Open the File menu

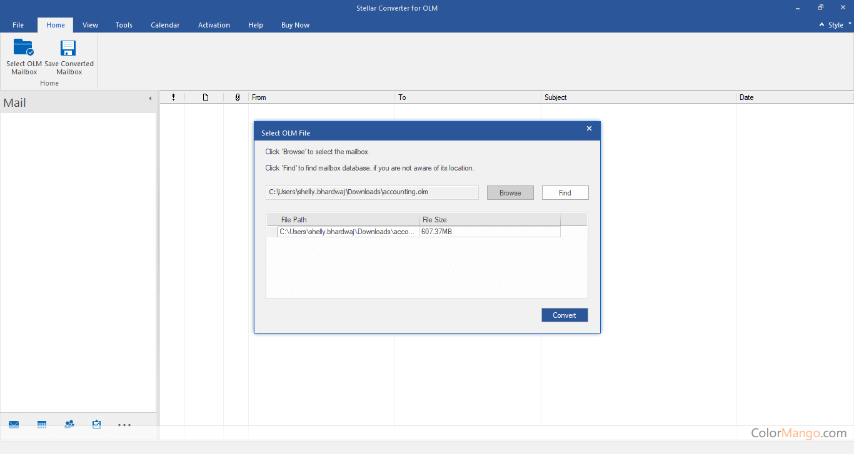tap(18, 25)
